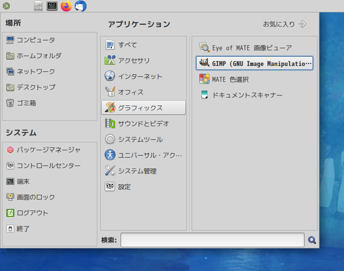
Task: Select オフィス category
Action: (x=143, y=92)
